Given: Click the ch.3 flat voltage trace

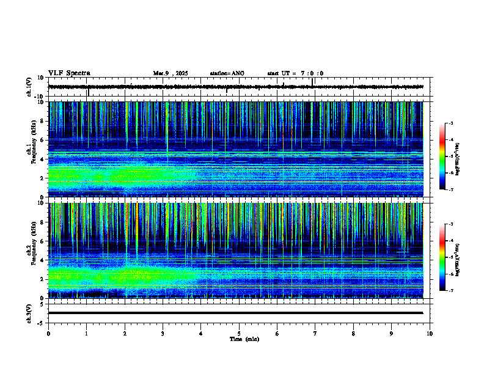Looking at the screenshot, I should [x=236, y=313].
